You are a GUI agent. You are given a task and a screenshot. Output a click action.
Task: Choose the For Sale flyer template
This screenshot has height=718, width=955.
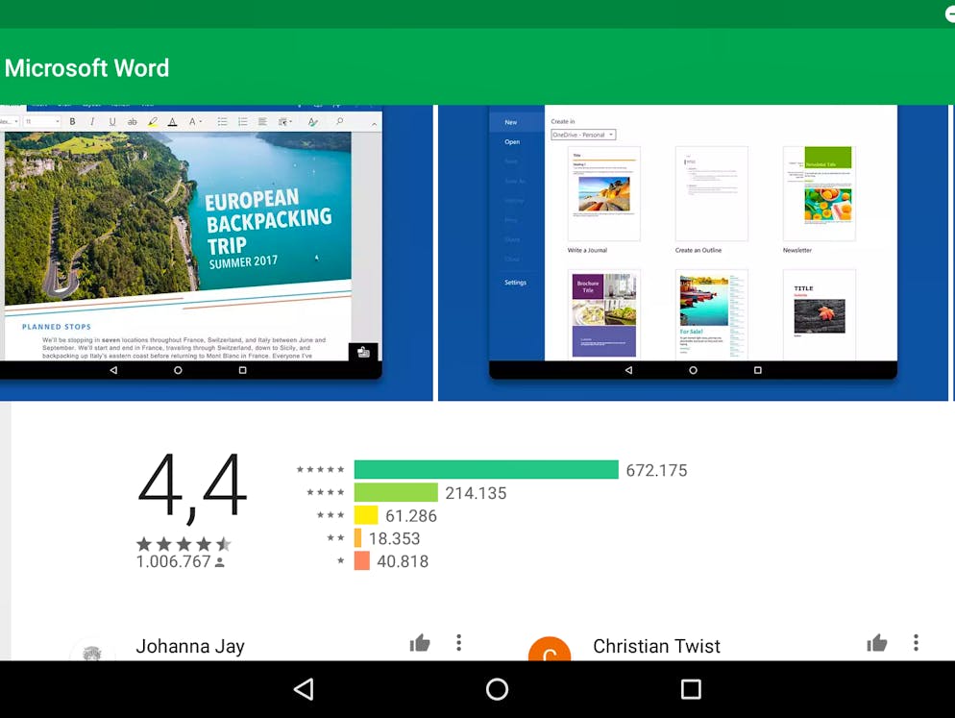click(x=711, y=314)
